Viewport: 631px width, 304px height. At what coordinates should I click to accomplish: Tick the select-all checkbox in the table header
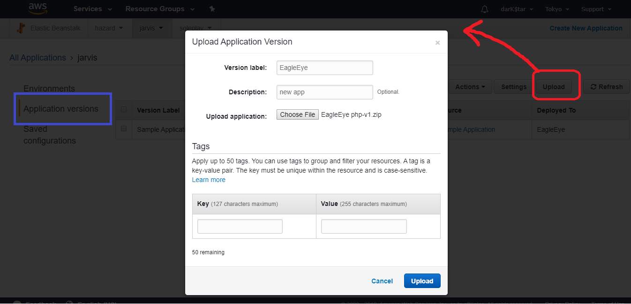pyautogui.click(x=124, y=110)
